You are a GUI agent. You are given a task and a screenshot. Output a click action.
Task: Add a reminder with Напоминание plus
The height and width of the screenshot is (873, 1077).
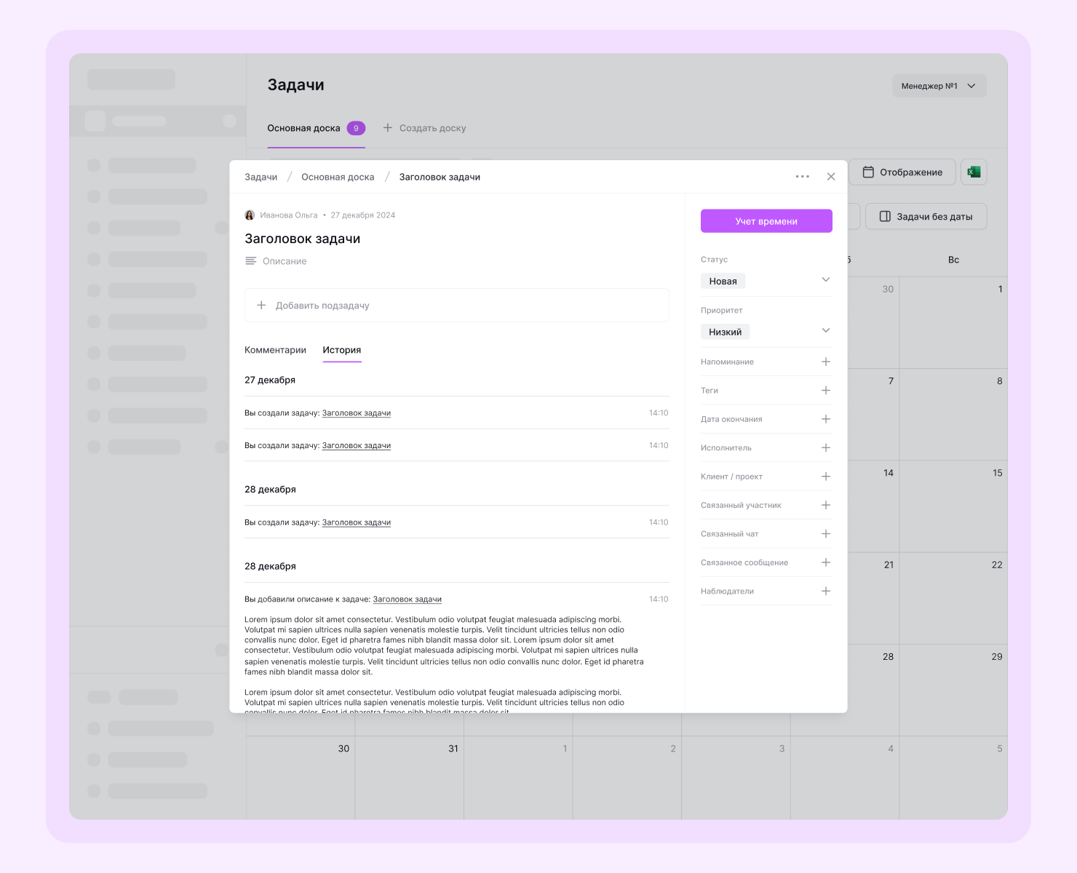(826, 362)
